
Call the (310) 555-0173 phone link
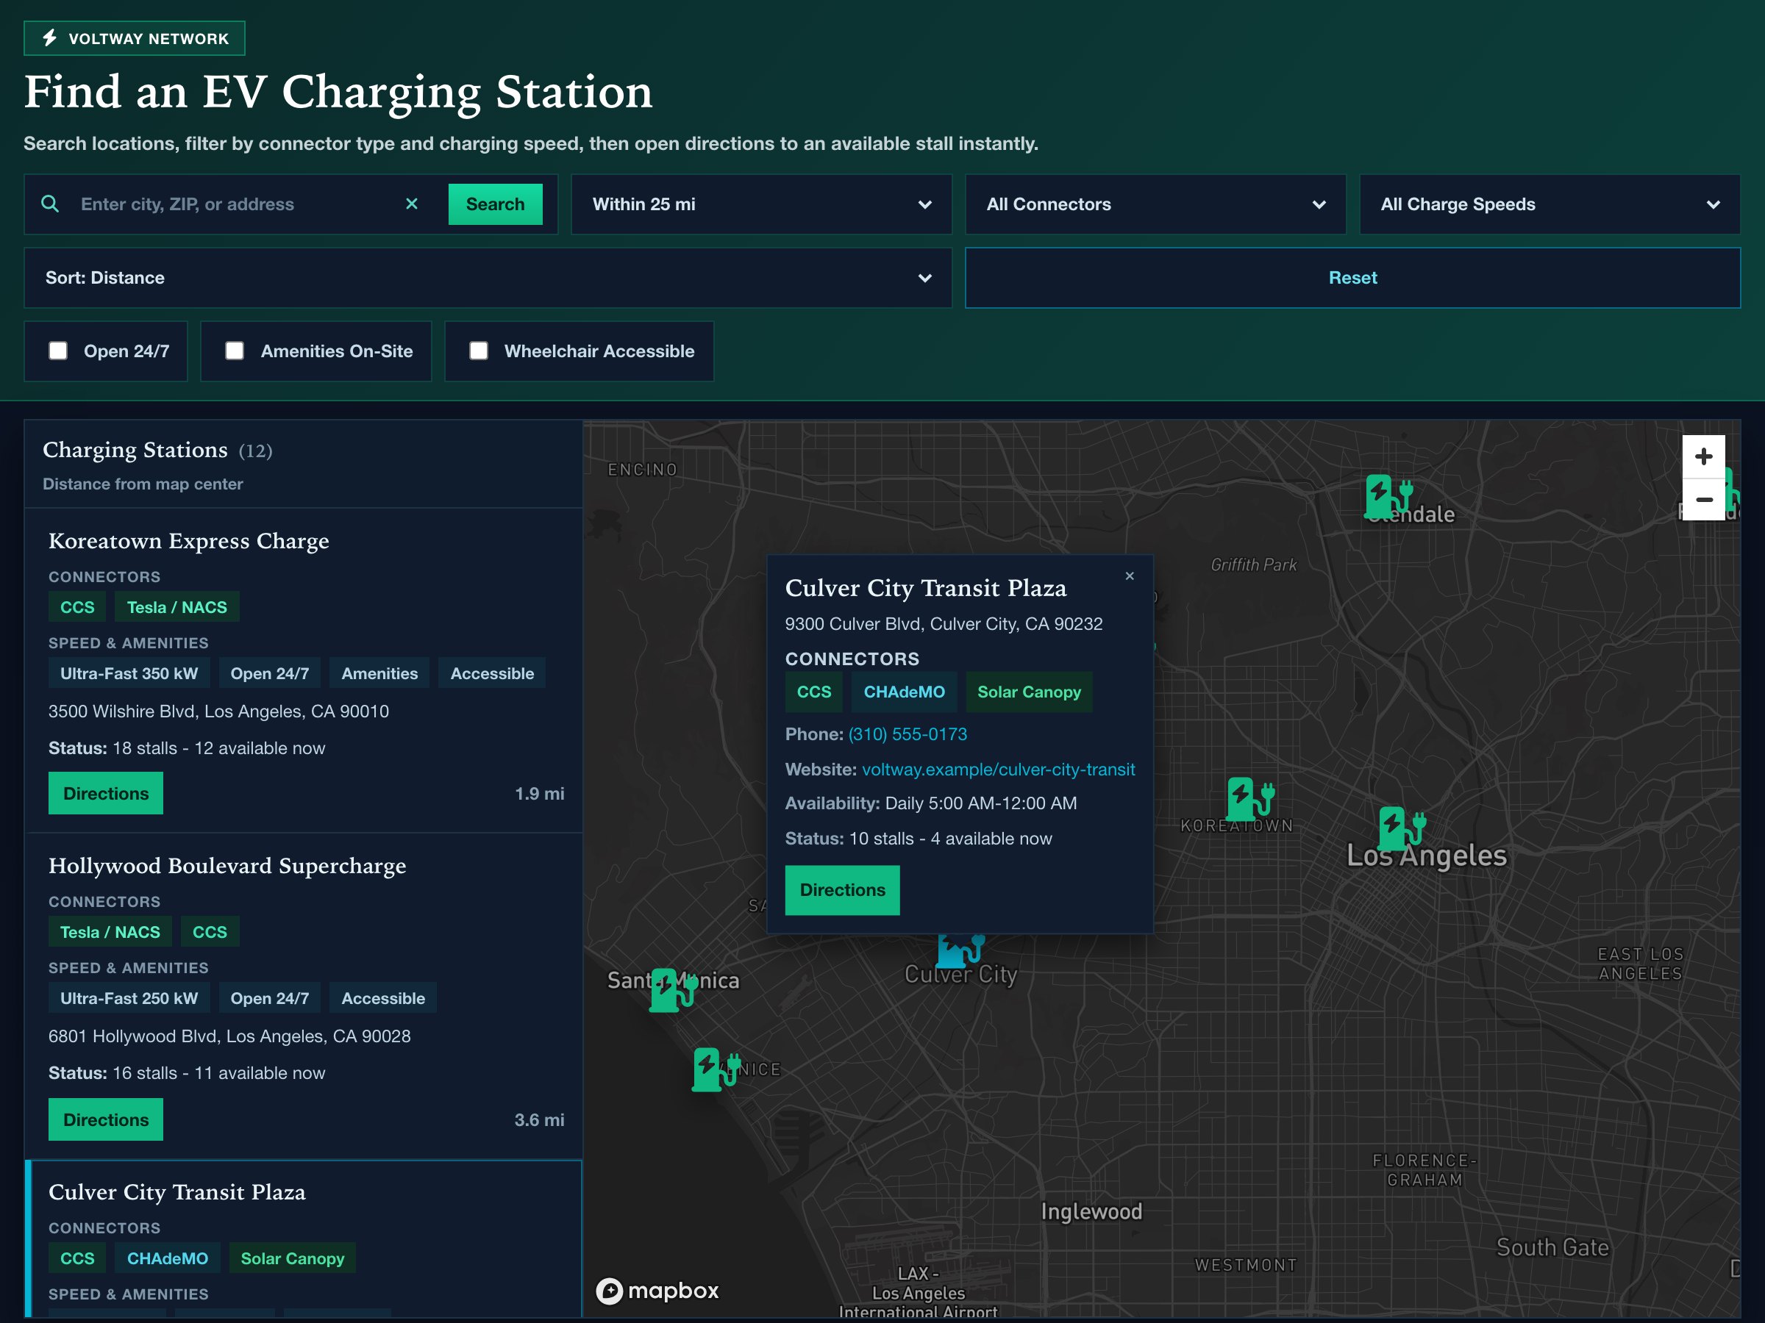[908, 734]
